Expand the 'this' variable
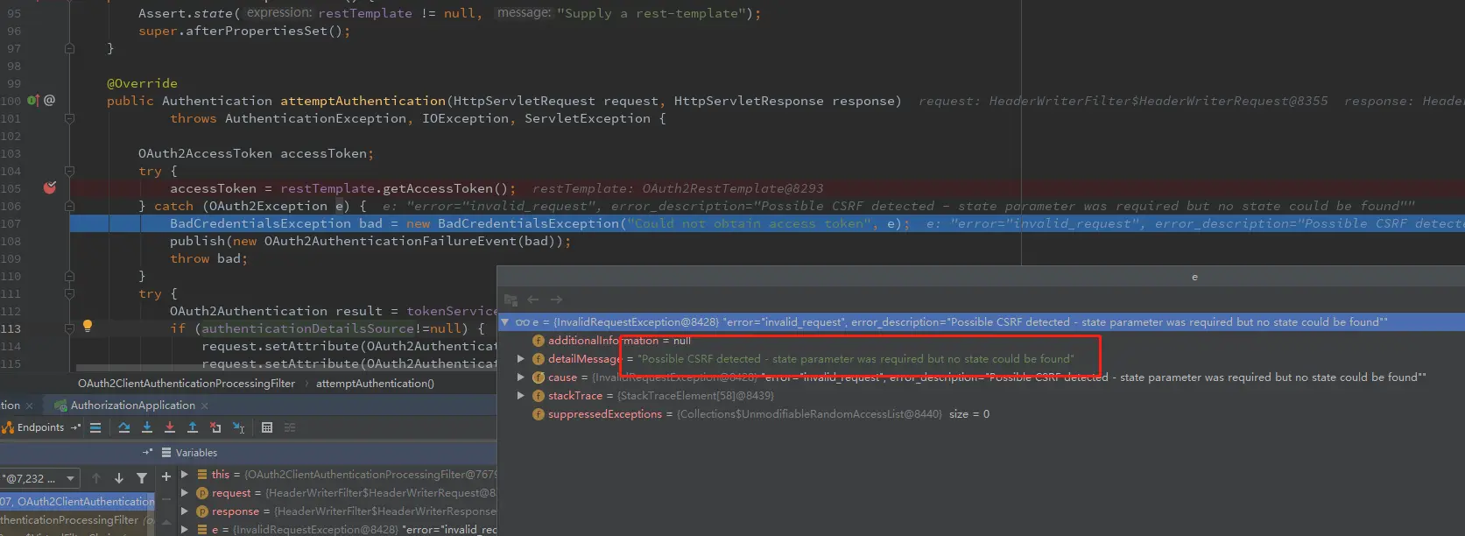Screen dimensions: 1465x536 [x=185, y=475]
